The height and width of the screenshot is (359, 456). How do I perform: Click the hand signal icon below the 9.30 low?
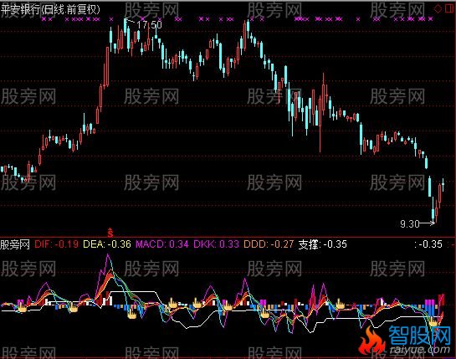click(433, 321)
